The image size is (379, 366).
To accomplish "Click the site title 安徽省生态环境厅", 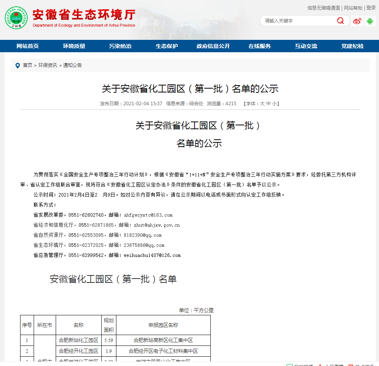I will pos(84,14).
